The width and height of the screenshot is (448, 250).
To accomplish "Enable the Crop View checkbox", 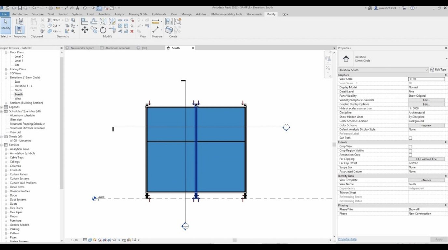I will point(410,146).
